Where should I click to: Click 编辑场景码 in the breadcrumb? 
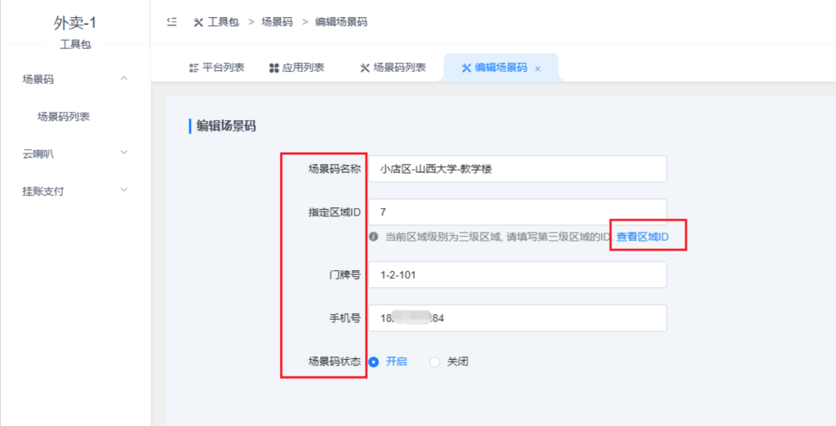click(x=341, y=22)
